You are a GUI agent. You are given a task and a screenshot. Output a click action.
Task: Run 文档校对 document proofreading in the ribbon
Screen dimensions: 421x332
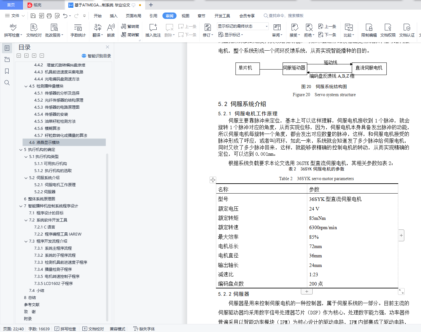tap(34, 30)
